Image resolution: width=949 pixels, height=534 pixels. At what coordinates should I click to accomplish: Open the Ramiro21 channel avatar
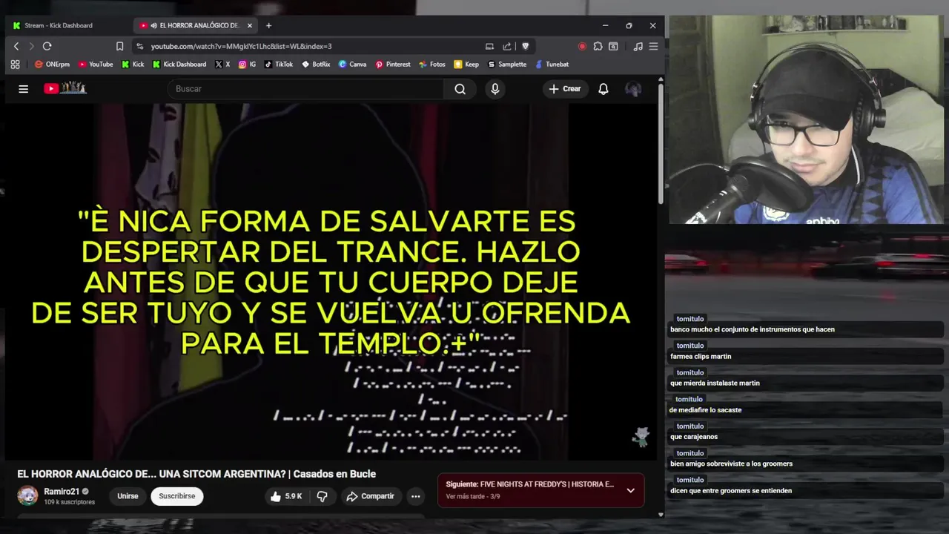point(27,495)
